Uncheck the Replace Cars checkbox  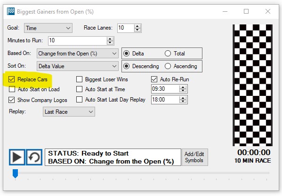tap(11, 79)
